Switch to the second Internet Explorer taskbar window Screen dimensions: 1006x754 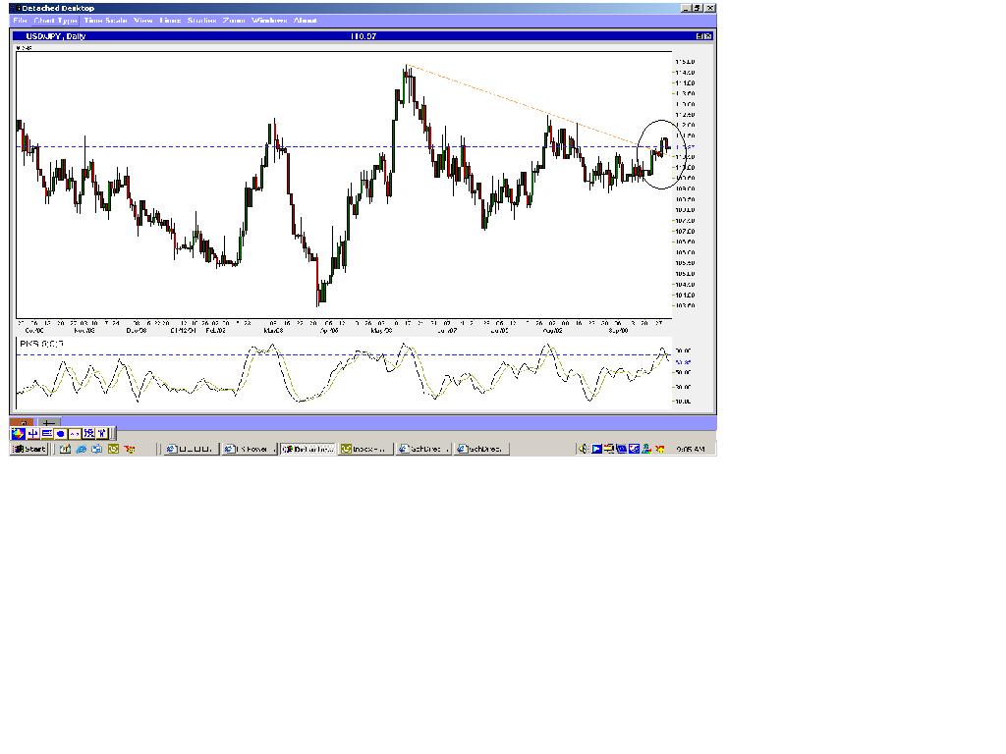pos(249,449)
